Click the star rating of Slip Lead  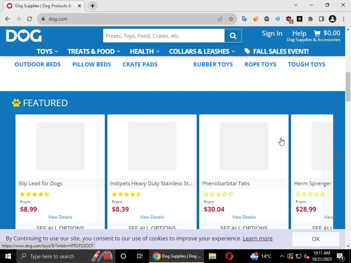pyautogui.click(x=35, y=194)
